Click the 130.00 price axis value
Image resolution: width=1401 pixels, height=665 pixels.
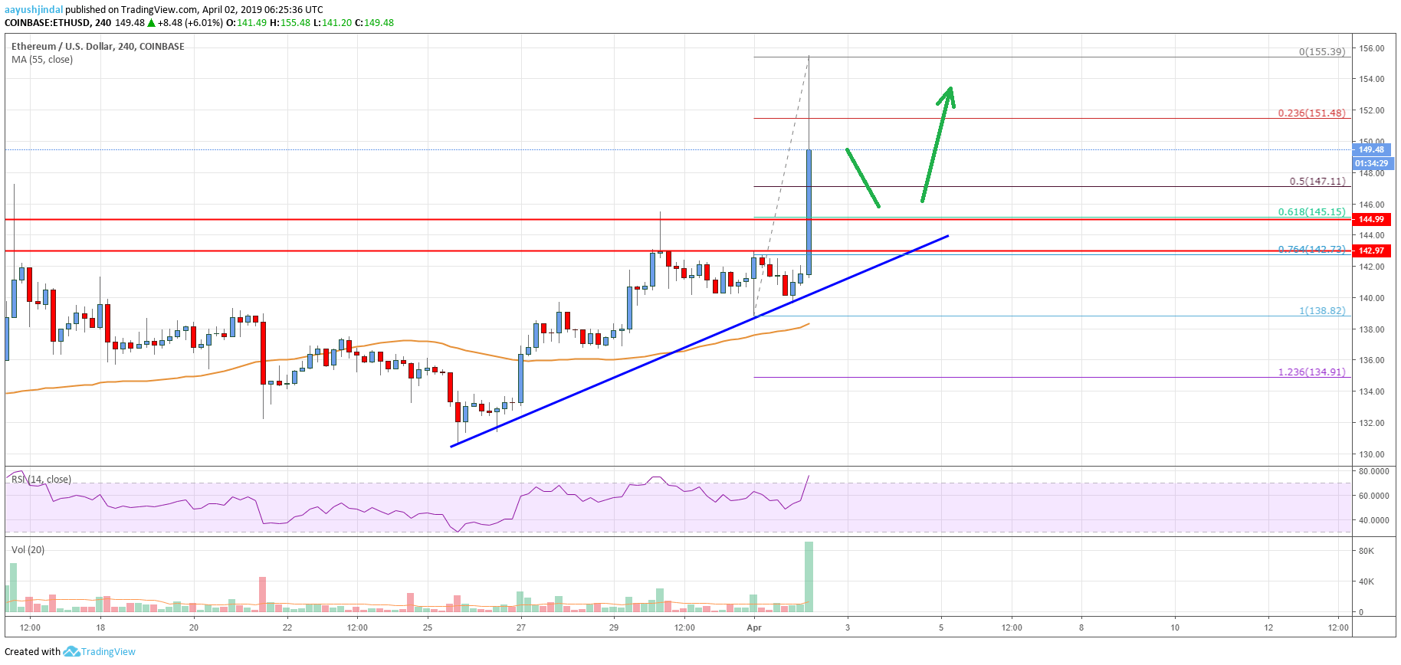pos(1372,454)
